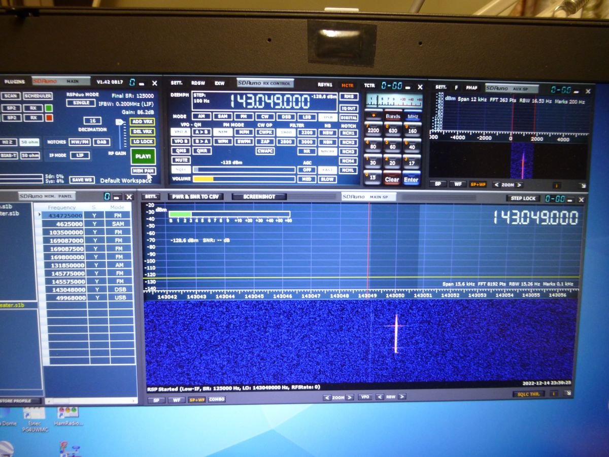Click the Enter key on the keypad
Screen dimensions: 609x457
pyautogui.click(x=411, y=179)
